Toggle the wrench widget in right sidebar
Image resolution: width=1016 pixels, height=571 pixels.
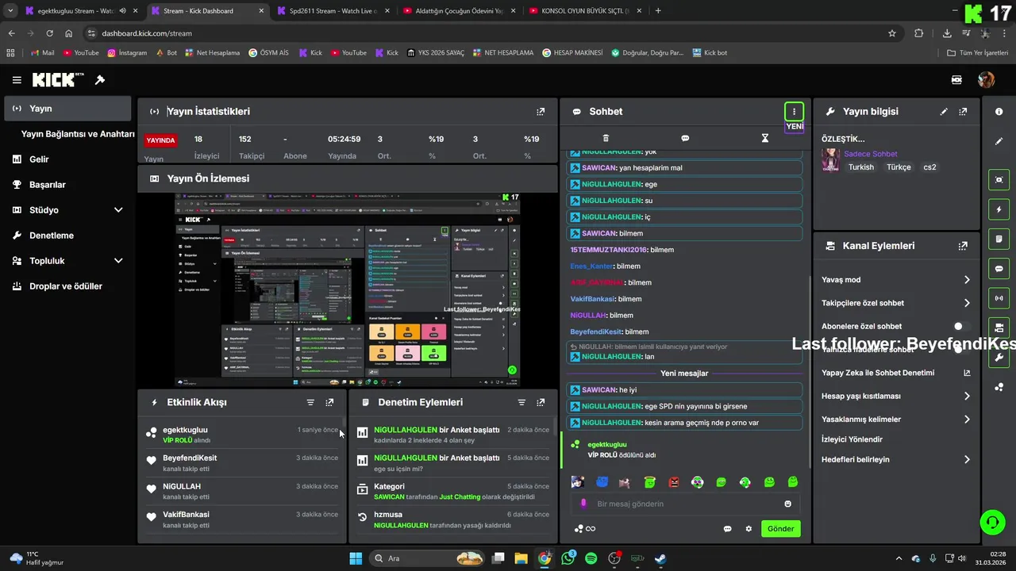[x=999, y=357]
